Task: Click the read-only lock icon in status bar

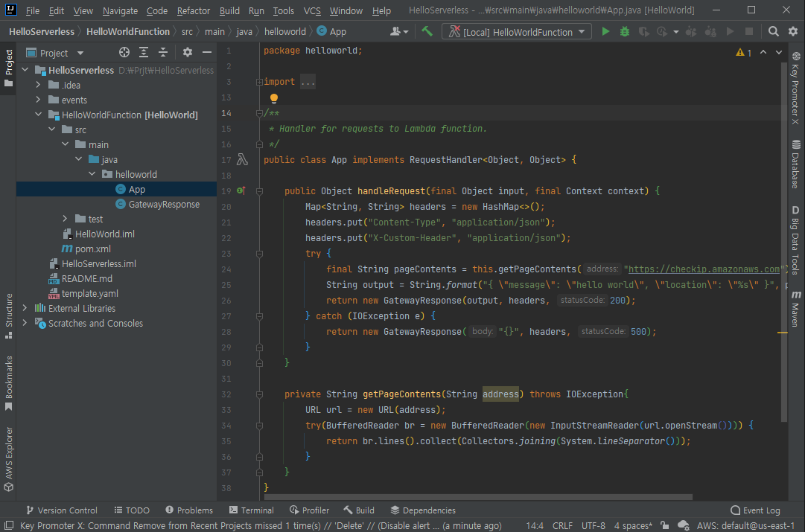Action: [665, 525]
